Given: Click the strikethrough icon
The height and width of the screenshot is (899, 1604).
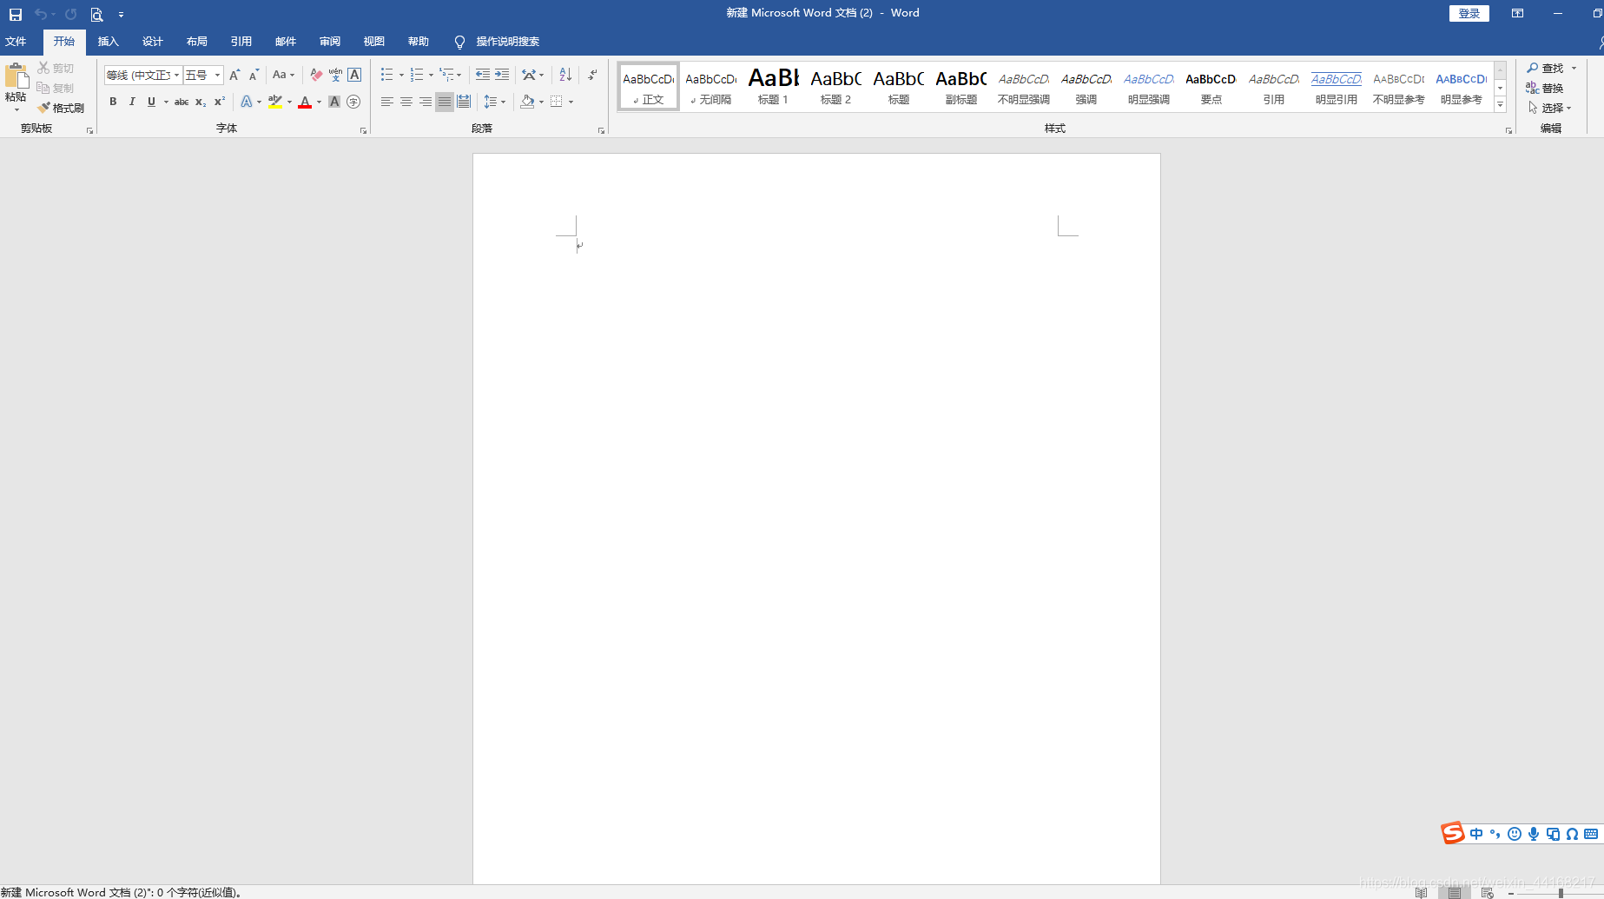Looking at the screenshot, I should click(180, 102).
